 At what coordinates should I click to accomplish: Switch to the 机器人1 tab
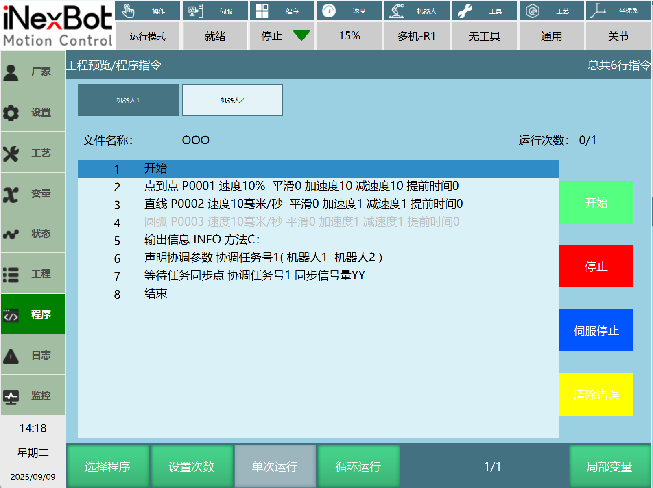click(x=128, y=100)
